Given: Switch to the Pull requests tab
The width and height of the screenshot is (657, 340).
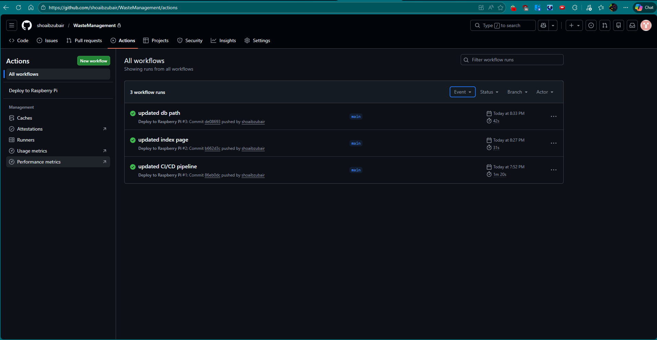Looking at the screenshot, I should click(x=84, y=40).
